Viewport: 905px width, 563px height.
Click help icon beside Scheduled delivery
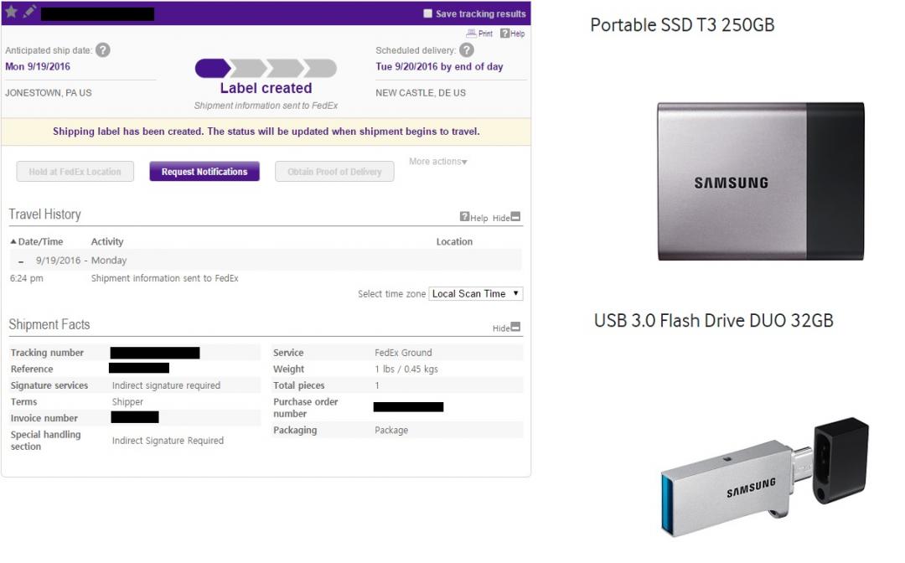(x=467, y=50)
